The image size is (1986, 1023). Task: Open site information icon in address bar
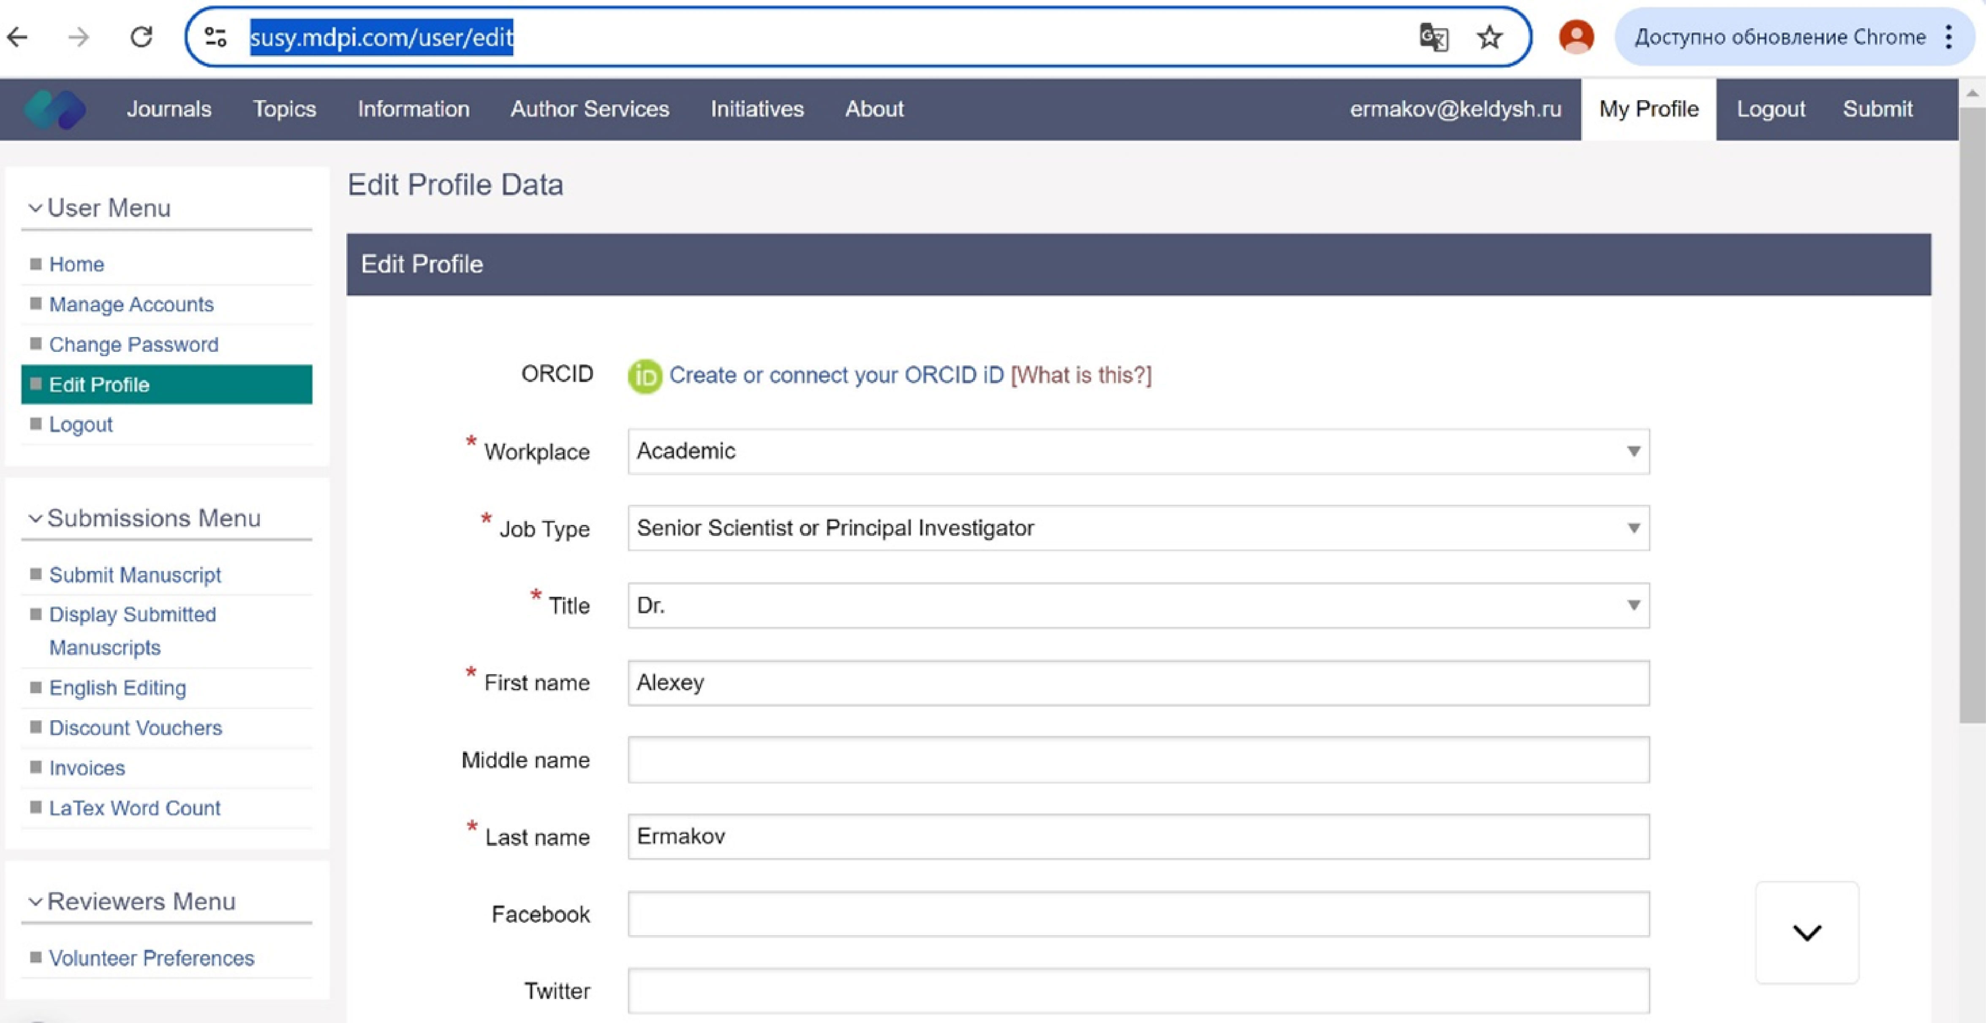(x=216, y=37)
